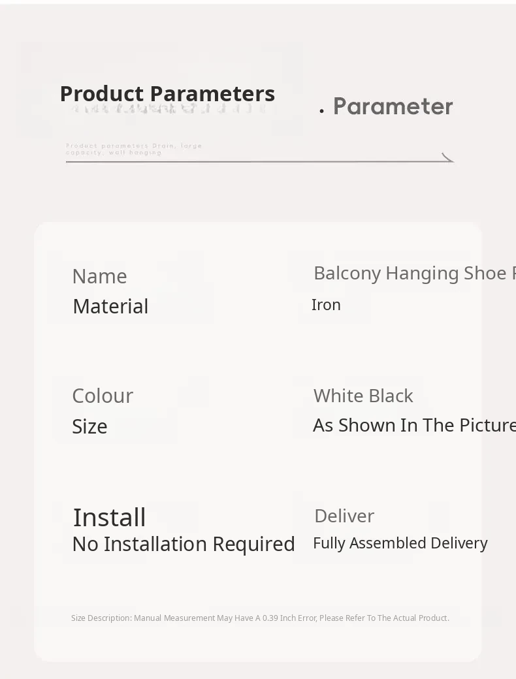516x679 pixels.
Task: Click the "Size" label
Action: (x=89, y=426)
